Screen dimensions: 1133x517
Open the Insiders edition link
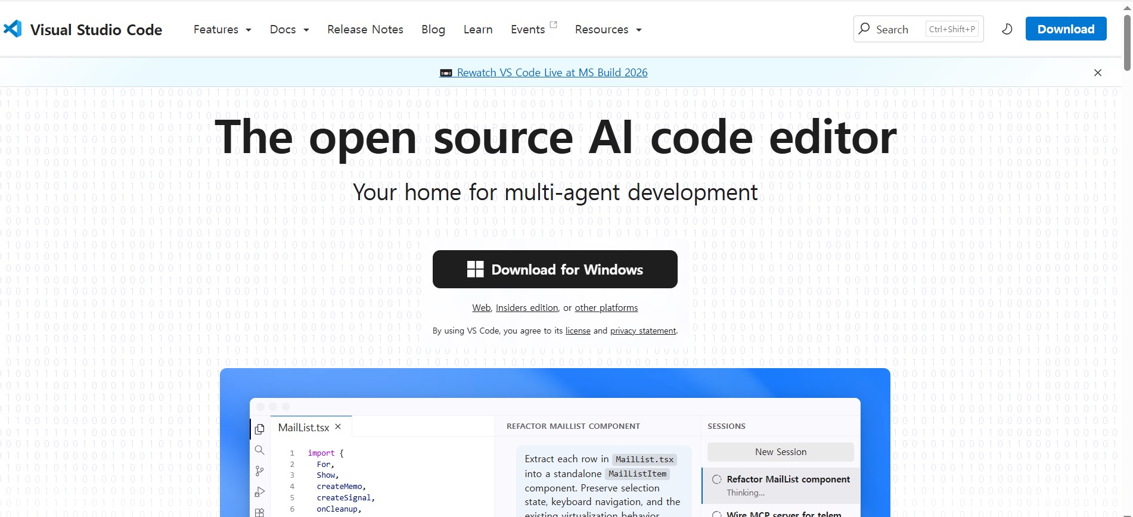click(x=527, y=308)
